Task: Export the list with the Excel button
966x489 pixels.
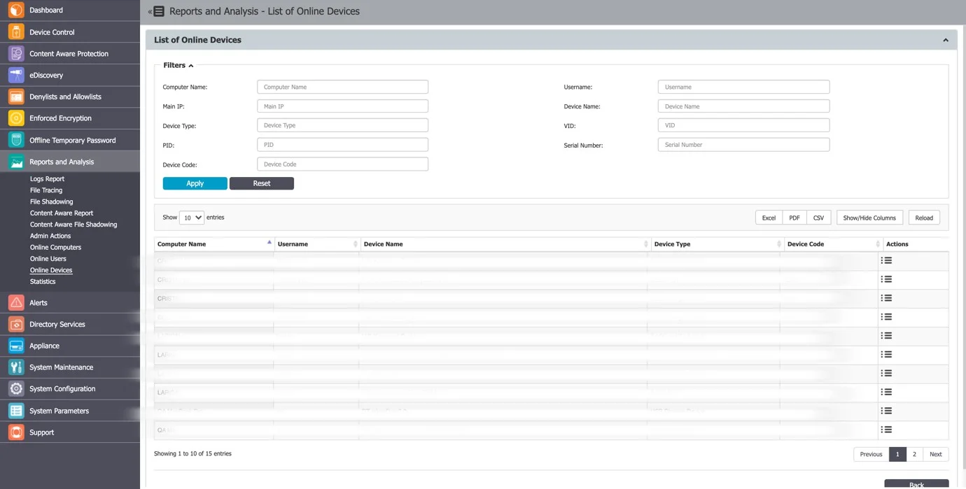Action: 769,218
